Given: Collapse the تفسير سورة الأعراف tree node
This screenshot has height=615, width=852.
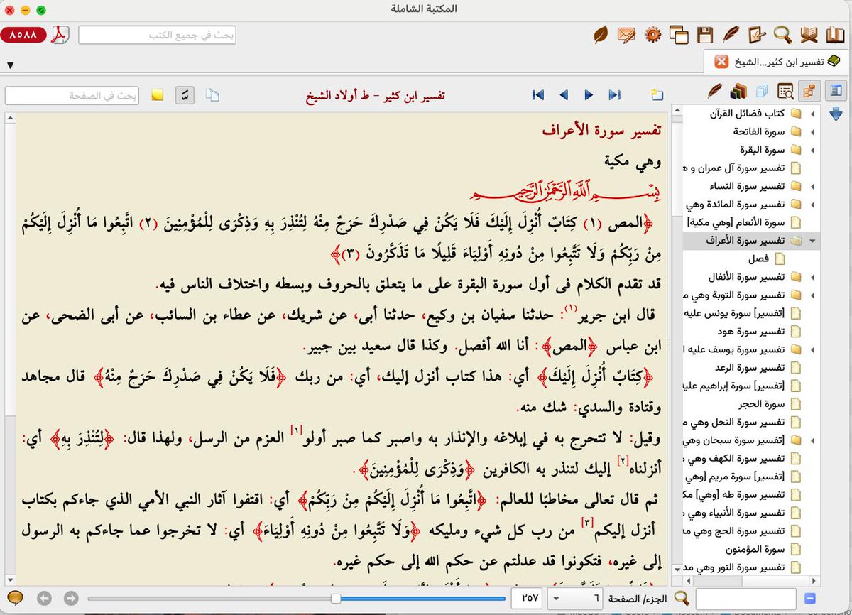Looking at the screenshot, I should [x=812, y=241].
